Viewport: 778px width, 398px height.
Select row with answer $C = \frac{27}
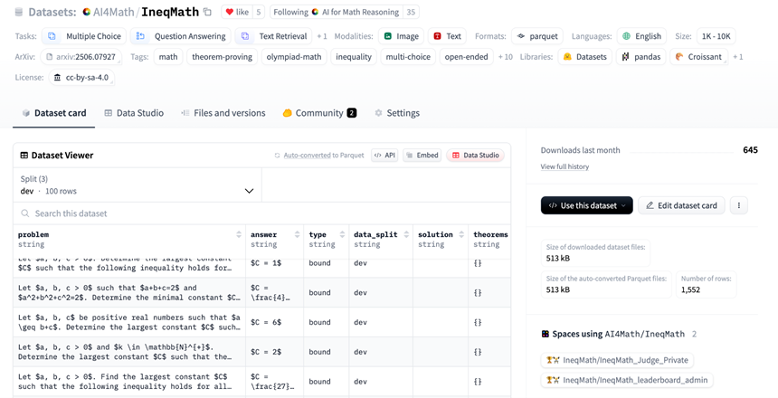(262, 382)
